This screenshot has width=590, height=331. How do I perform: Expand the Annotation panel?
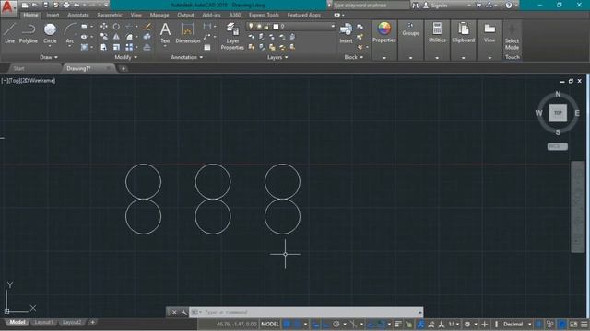(186, 57)
